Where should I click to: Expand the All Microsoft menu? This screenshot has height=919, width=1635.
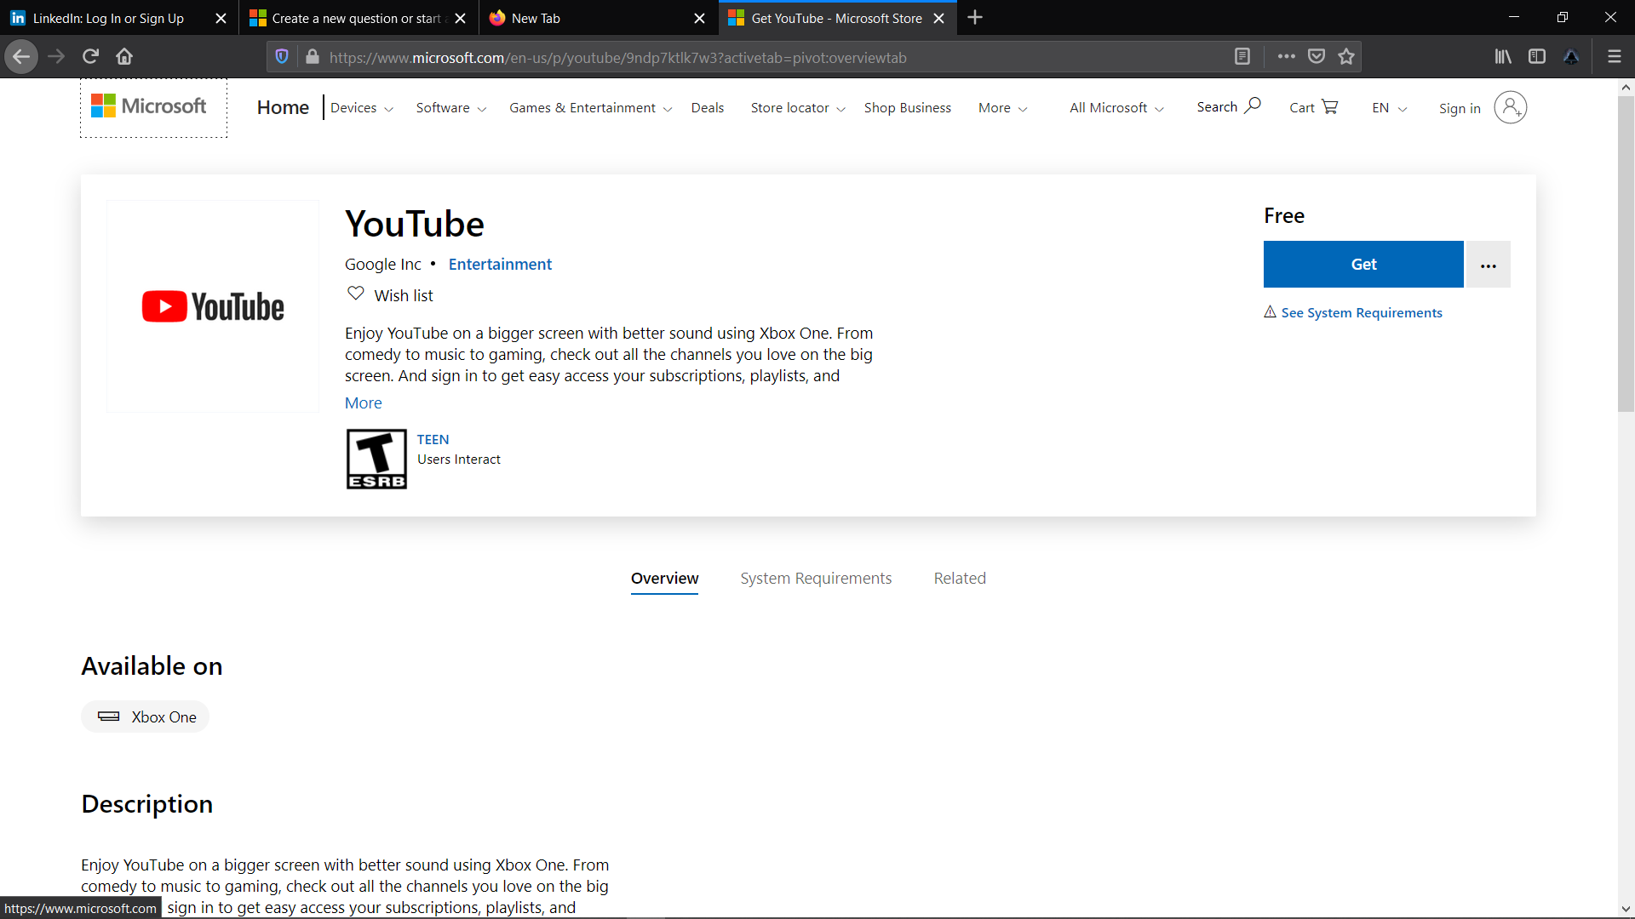(x=1116, y=108)
